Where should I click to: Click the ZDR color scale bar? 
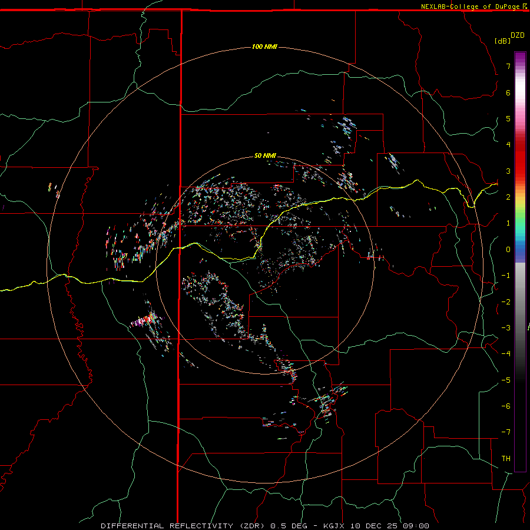(x=520, y=262)
